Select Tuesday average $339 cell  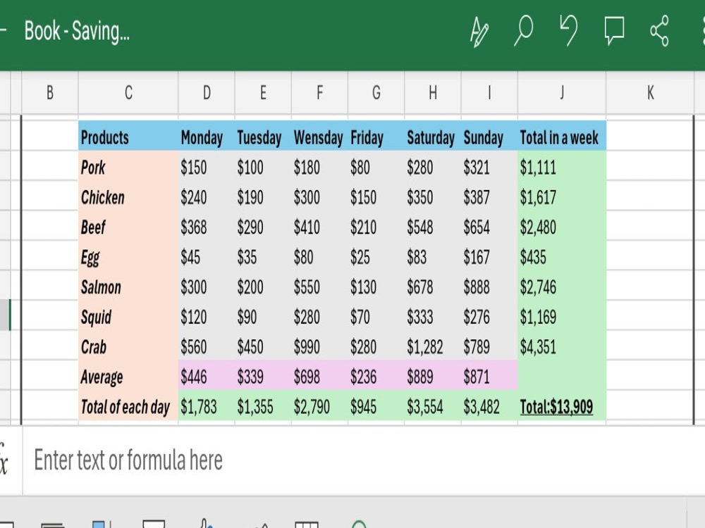click(x=263, y=376)
